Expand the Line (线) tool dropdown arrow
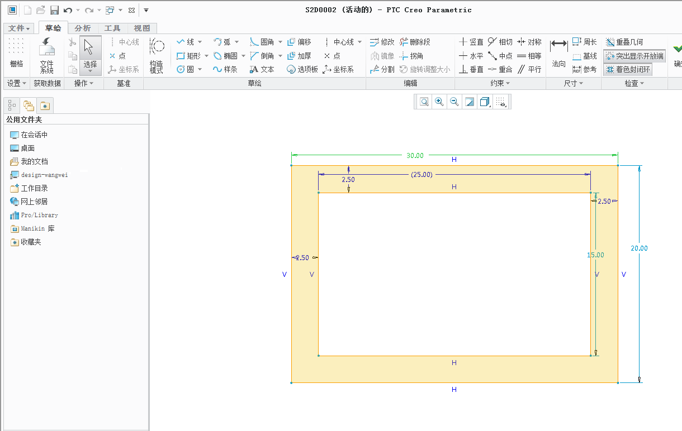The width and height of the screenshot is (682, 431). 199,42
